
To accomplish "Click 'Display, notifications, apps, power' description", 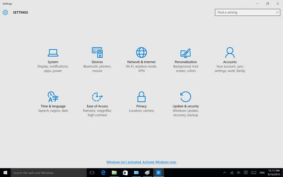I will click(53, 69).
